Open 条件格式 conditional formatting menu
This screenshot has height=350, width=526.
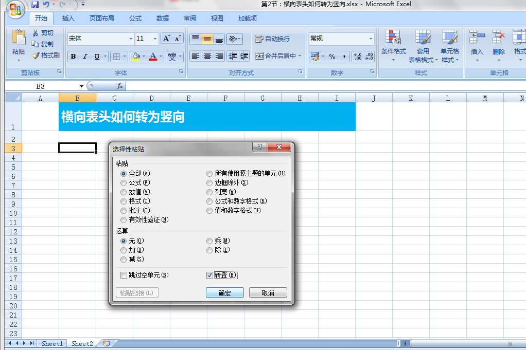(394, 46)
